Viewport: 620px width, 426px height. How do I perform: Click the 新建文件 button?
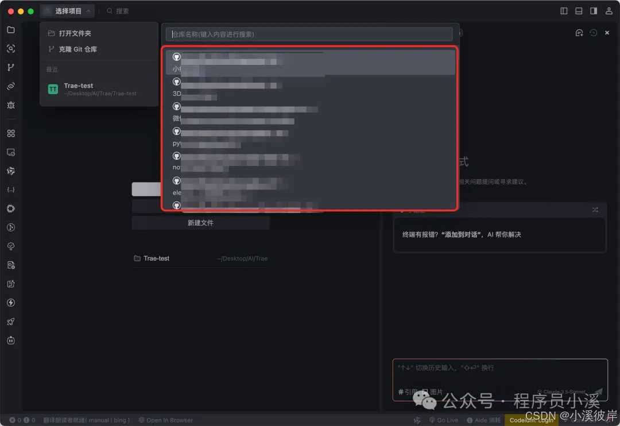click(x=200, y=223)
